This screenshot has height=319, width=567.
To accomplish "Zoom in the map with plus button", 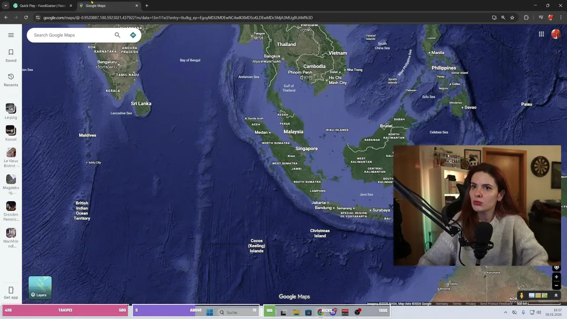I will pyautogui.click(x=556, y=277).
